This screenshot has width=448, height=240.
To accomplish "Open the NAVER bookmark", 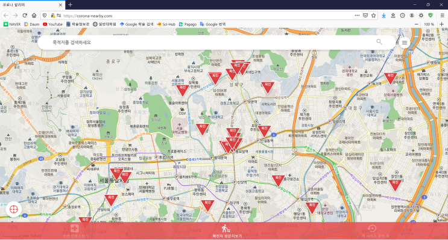I will (x=12, y=24).
